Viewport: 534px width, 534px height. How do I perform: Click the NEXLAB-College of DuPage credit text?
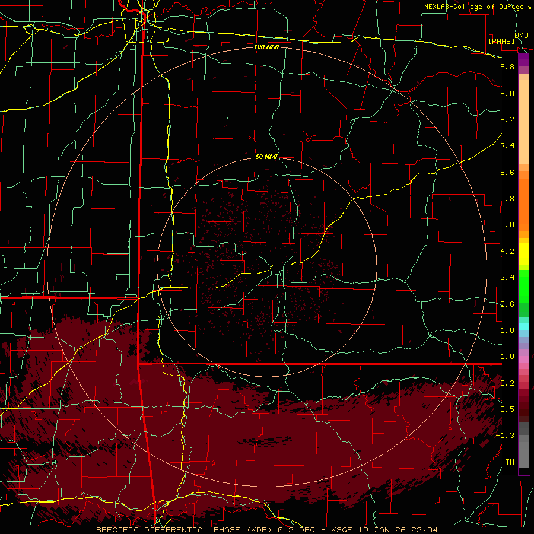click(473, 7)
